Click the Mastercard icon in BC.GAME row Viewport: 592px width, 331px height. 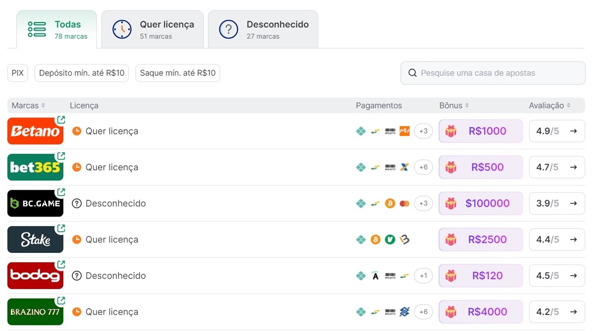[404, 203]
